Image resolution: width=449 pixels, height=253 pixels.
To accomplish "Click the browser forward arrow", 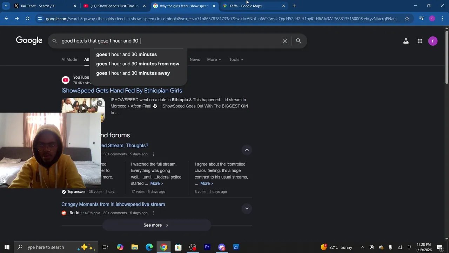I will [17, 18].
